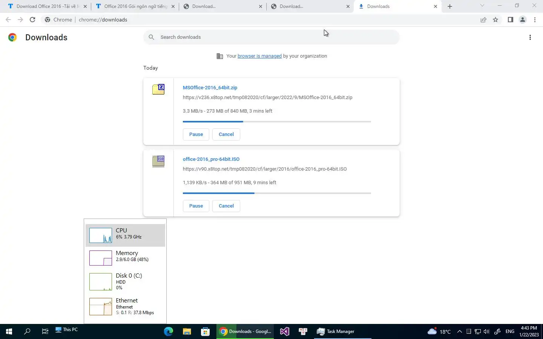Open Downloads page more actions menu
Screen dimensions: 543x339
(x=530, y=37)
